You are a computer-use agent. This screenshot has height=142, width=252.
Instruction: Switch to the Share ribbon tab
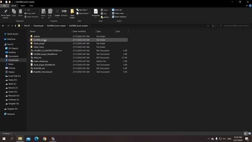(x=23, y=6)
